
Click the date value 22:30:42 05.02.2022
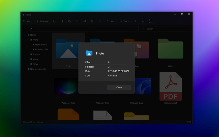pyautogui.click(x=118, y=71)
